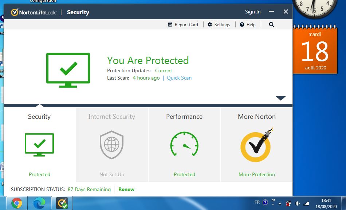Click the NortonLifeLock logo in title bar

click(34, 12)
